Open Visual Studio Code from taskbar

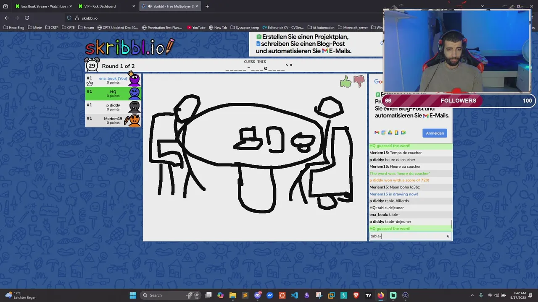[x=294, y=295]
